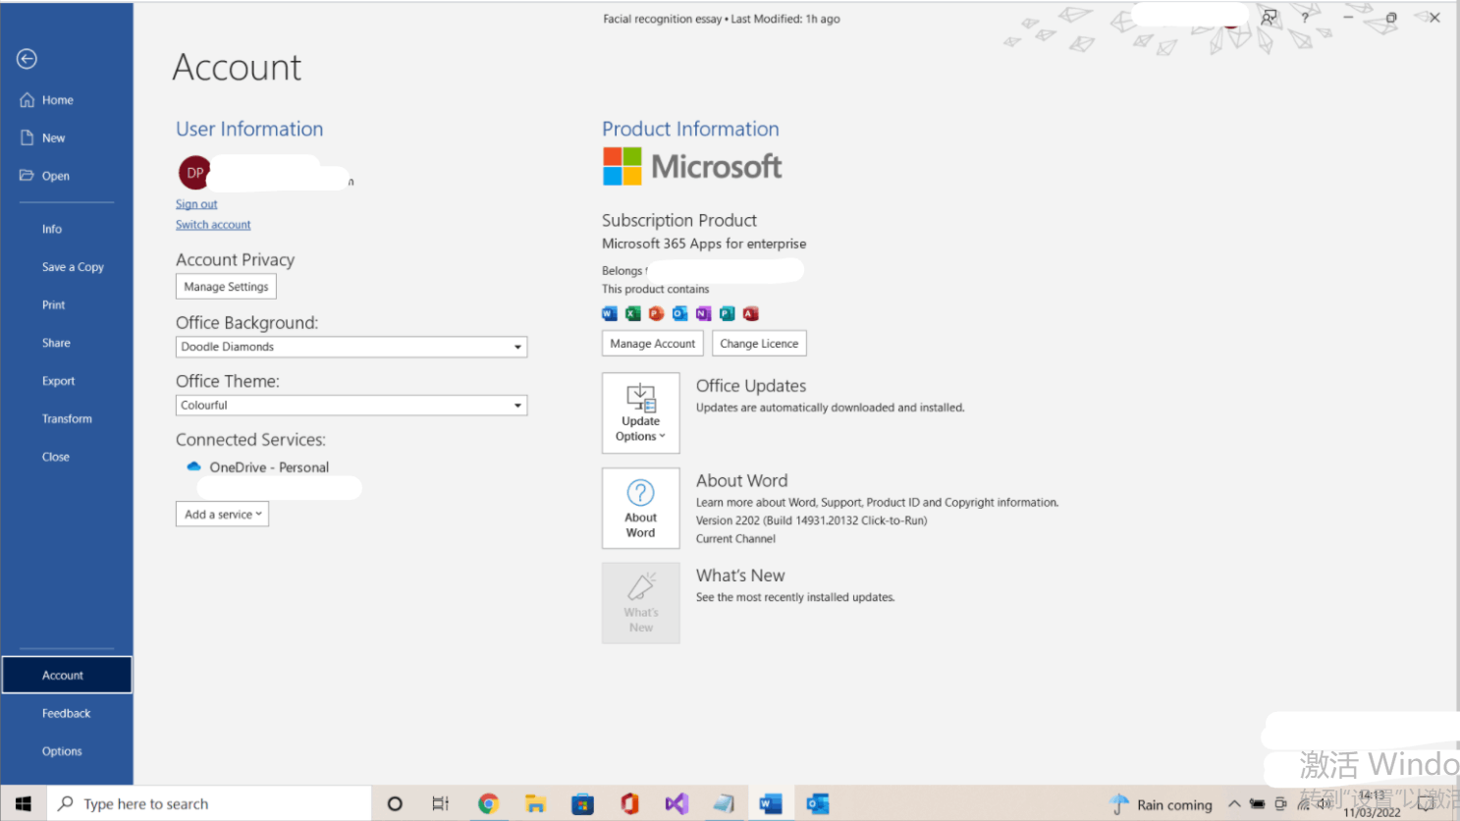Click the Outlook product icon
The width and height of the screenshot is (1460, 821).
679,314
